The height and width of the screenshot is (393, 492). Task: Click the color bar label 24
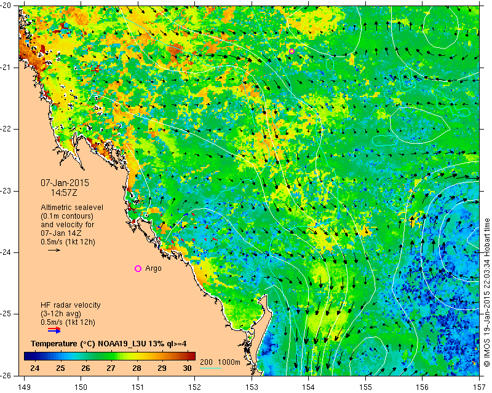[x=35, y=368]
